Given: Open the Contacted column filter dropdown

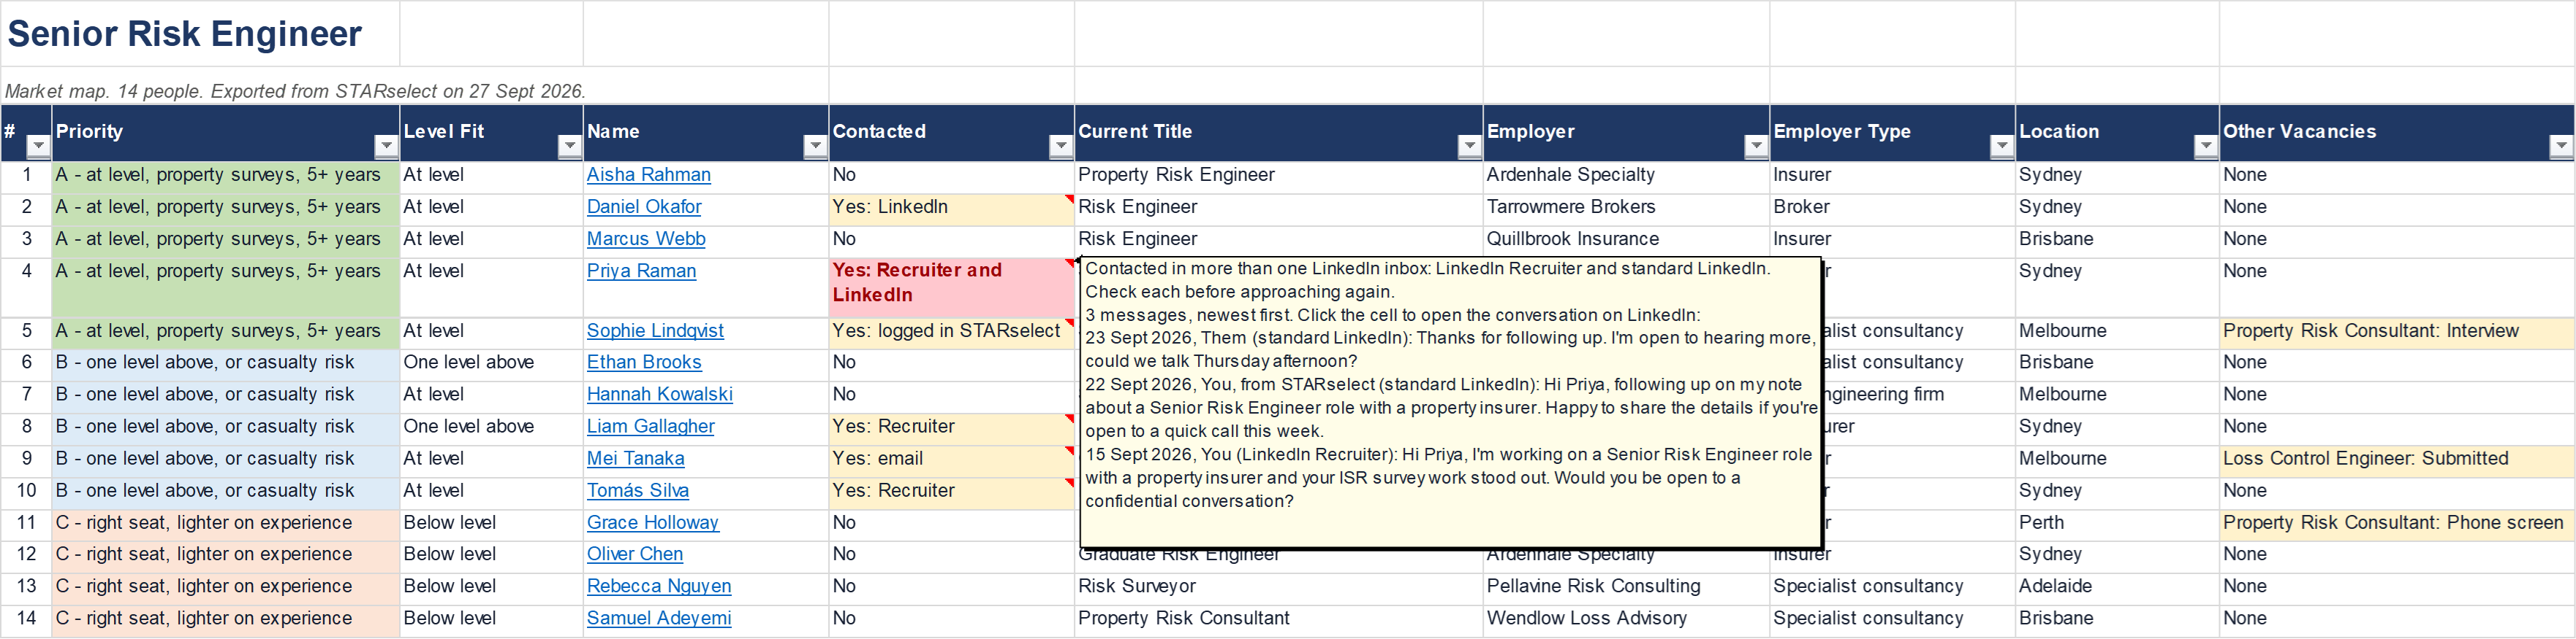Looking at the screenshot, I should (1061, 147).
